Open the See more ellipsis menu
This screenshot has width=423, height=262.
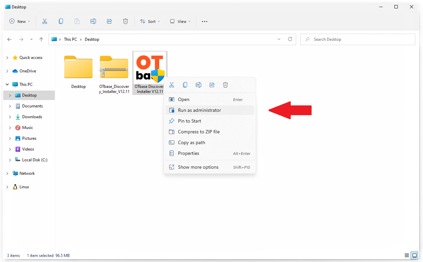[x=205, y=22]
